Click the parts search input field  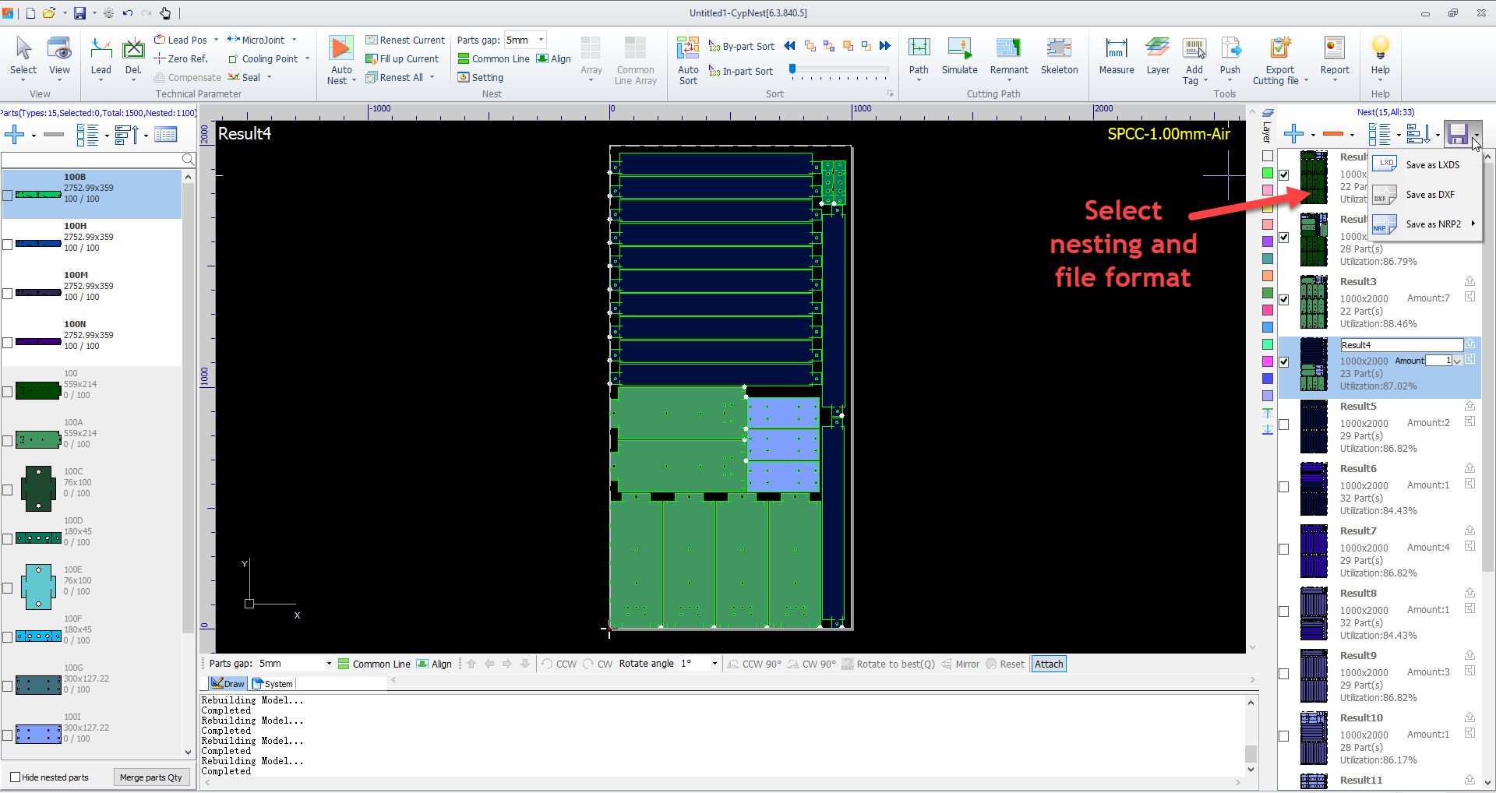[91, 160]
